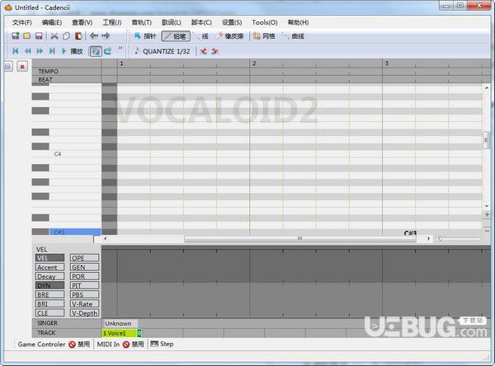Open the 音轨(T) menu
The height and width of the screenshot is (366, 495).
(x=141, y=22)
